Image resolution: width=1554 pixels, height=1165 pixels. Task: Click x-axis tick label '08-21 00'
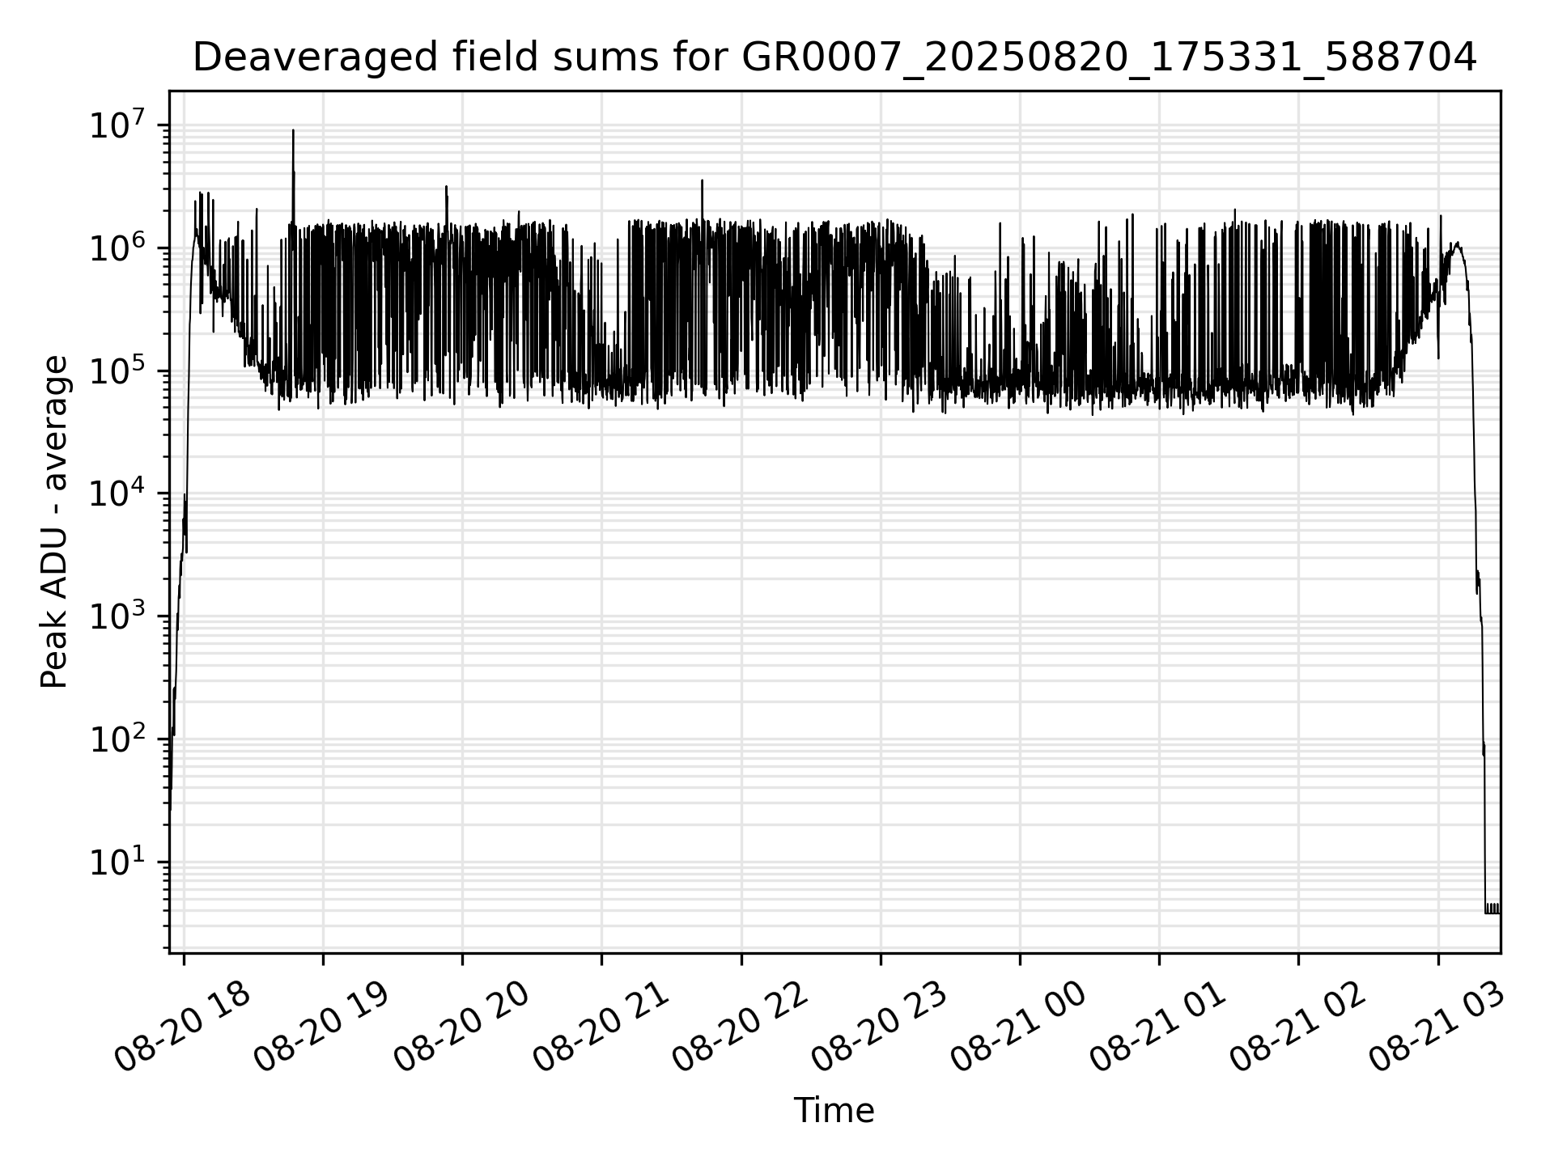point(1019,1027)
